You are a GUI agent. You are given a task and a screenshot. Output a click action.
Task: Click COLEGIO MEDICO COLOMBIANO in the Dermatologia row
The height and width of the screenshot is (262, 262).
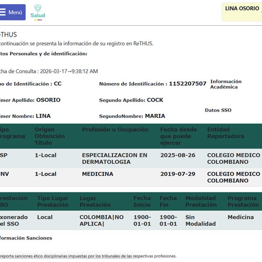[234, 158]
